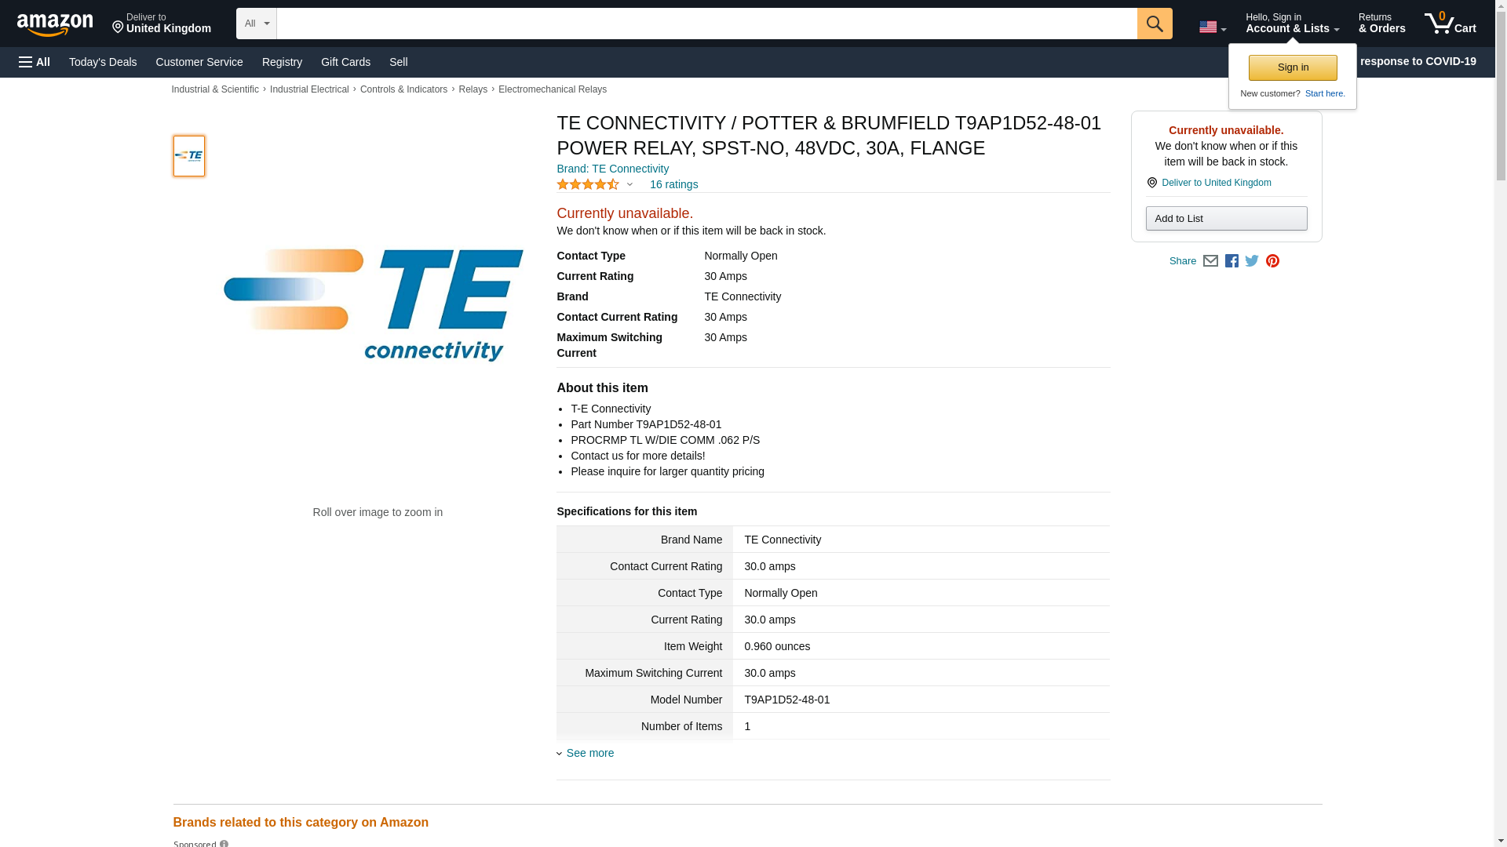The image size is (1507, 847).
Task: Share on Twitter icon
Action: (x=1252, y=261)
